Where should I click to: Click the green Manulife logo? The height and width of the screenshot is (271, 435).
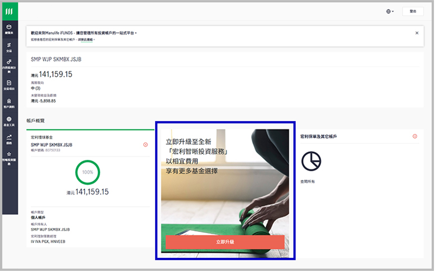point(10,12)
